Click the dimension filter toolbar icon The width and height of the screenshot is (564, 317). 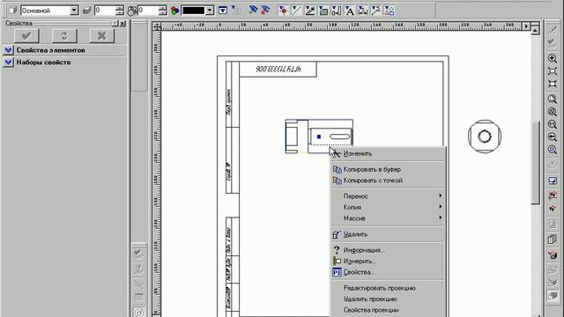[x=336, y=11]
